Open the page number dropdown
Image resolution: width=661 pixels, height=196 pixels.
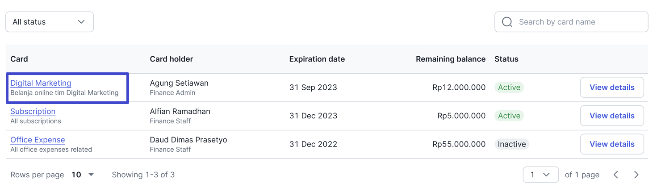coord(540,175)
